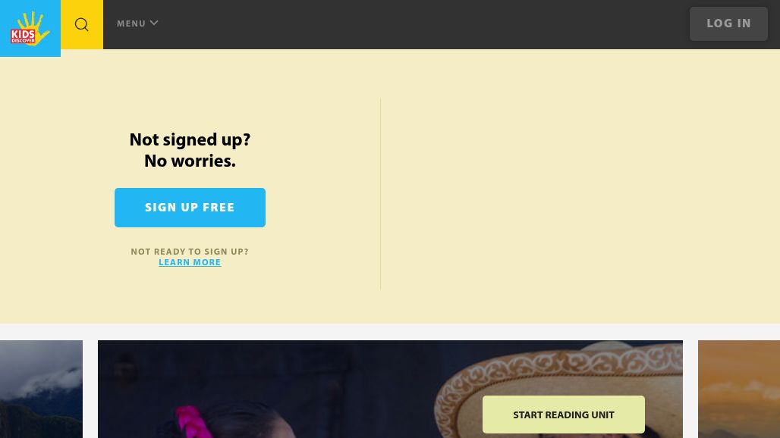Expand the MENU chevron arrow

154,23
